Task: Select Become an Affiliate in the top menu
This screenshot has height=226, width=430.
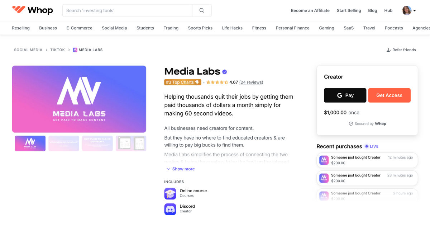Action: coord(310,10)
